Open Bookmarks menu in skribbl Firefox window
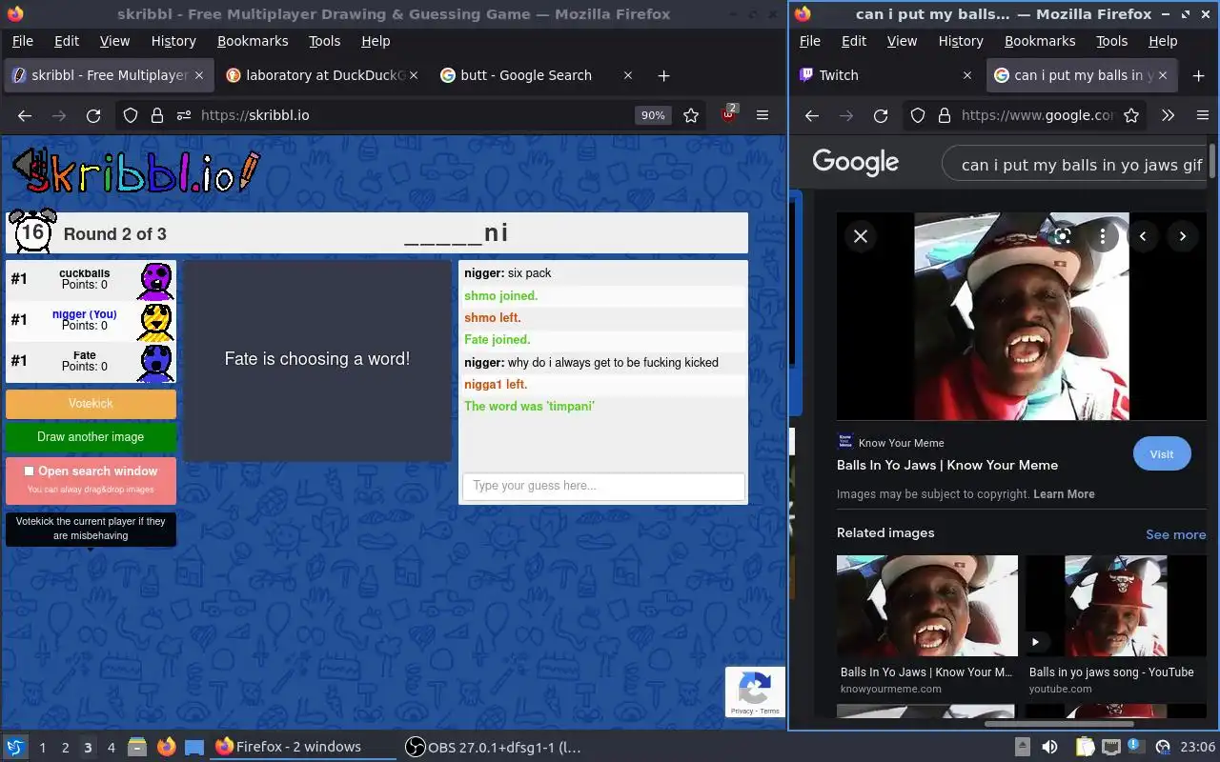 coord(253,41)
